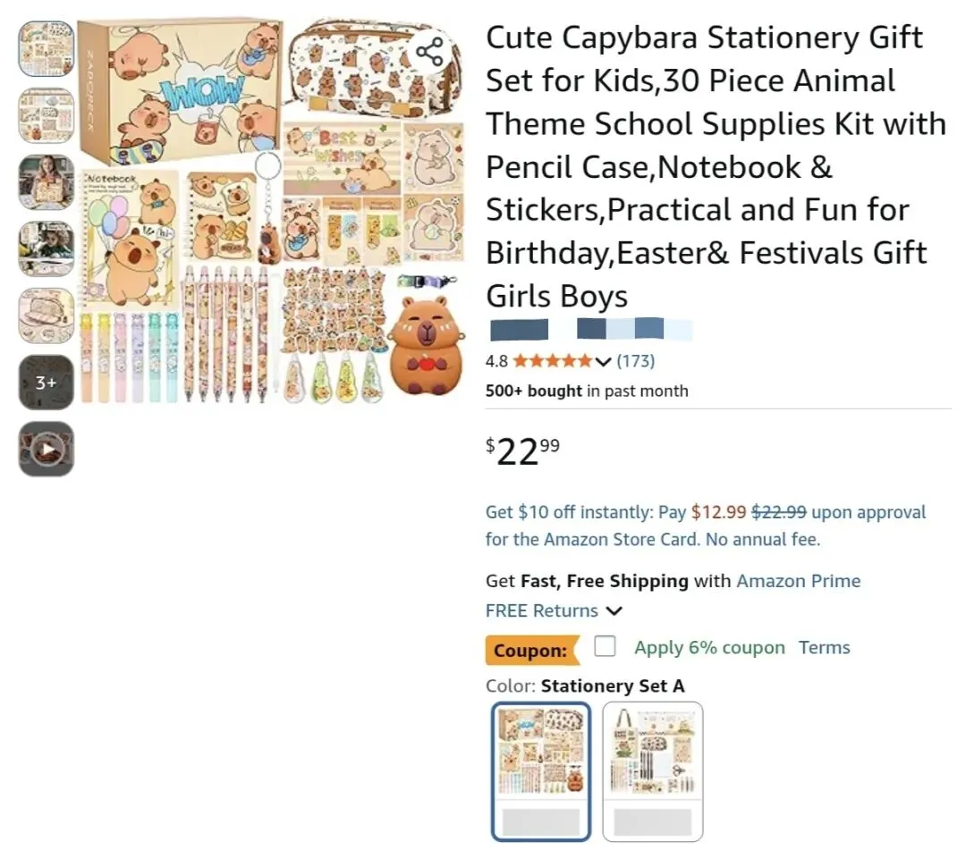Open the 3+ more images thumbnail
966x858 pixels.
click(x=47, y=383)
